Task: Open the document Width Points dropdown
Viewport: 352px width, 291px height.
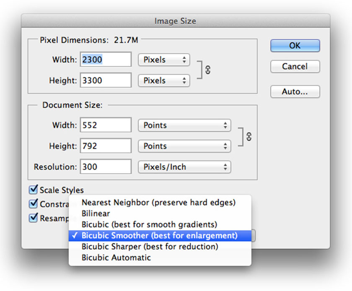Action: click(x=184, y=125)
